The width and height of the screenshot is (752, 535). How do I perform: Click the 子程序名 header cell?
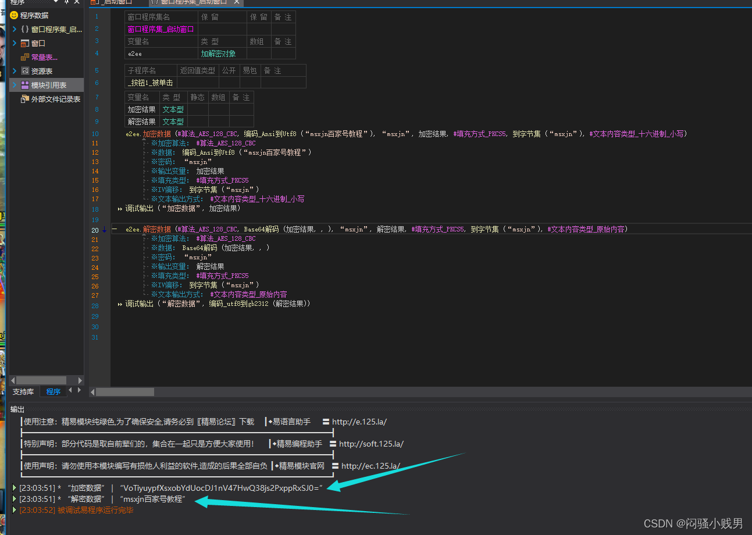151,70
